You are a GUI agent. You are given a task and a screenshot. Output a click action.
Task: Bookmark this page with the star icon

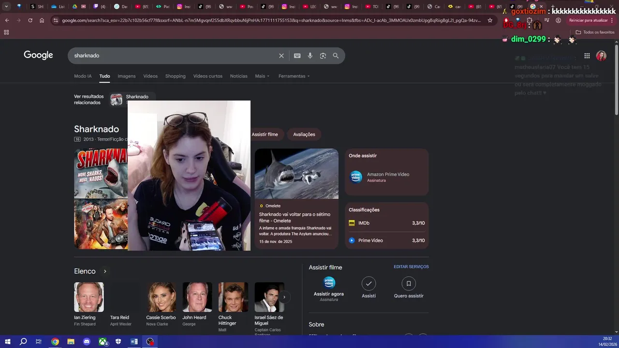tap(490, 20)
